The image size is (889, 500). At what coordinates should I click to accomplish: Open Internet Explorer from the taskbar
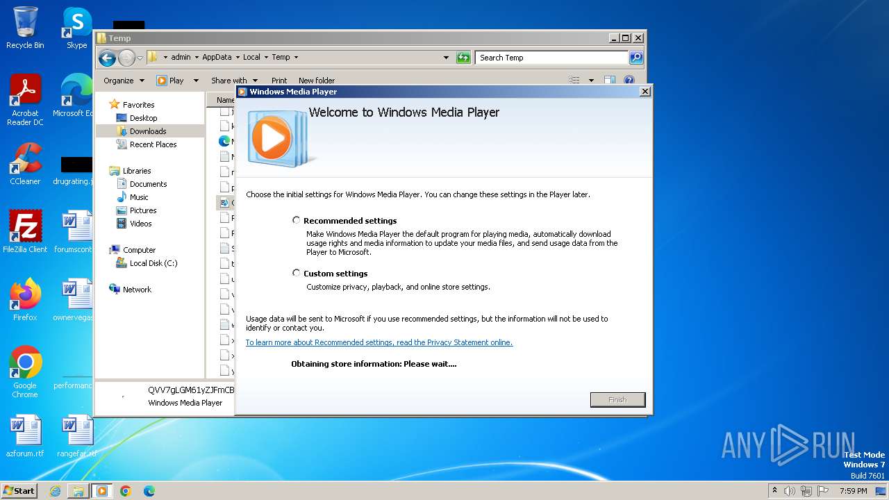point(55,491)
